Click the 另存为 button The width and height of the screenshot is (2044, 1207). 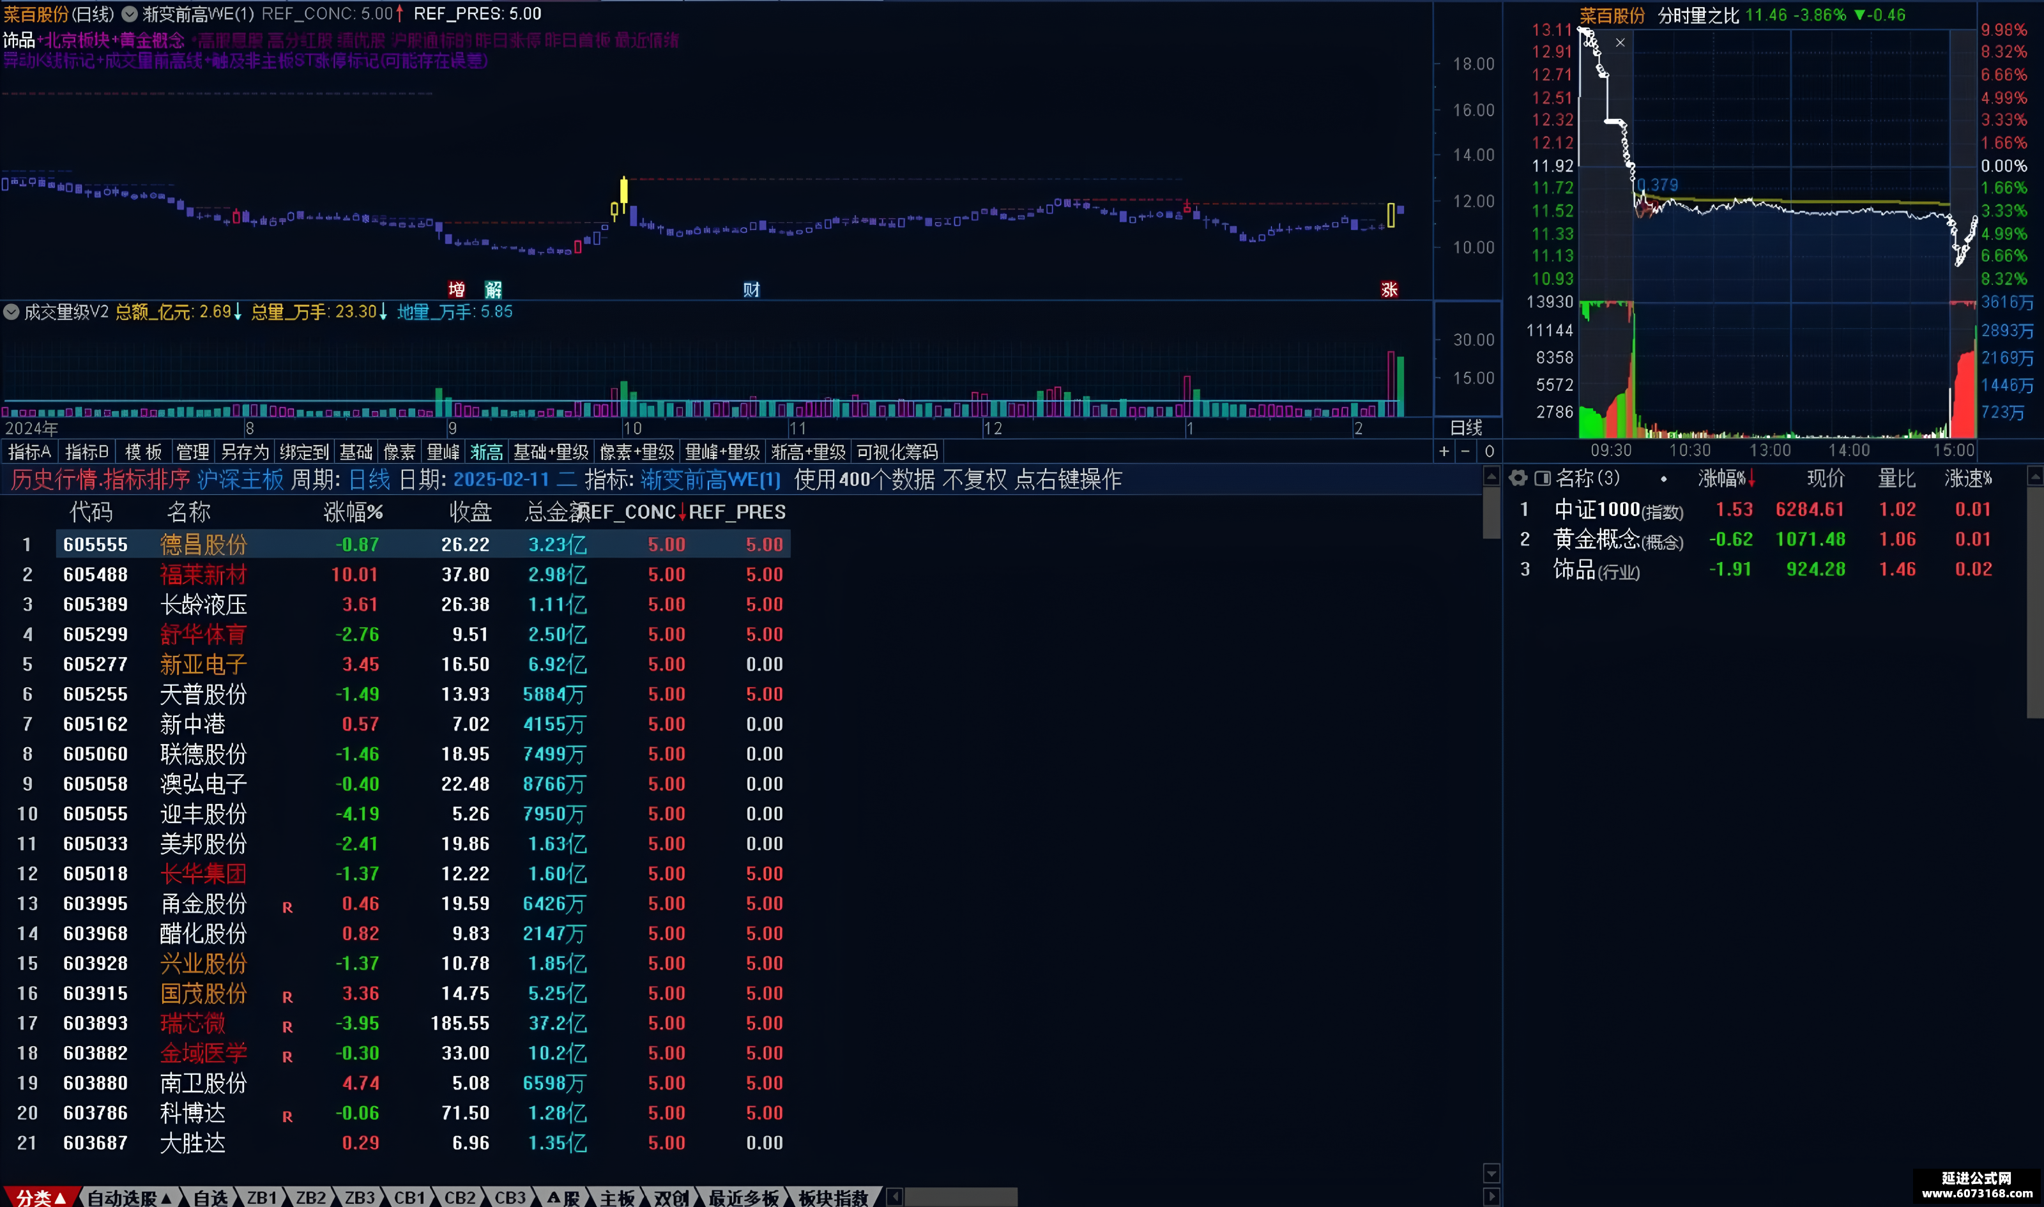(x=245, y=452)
